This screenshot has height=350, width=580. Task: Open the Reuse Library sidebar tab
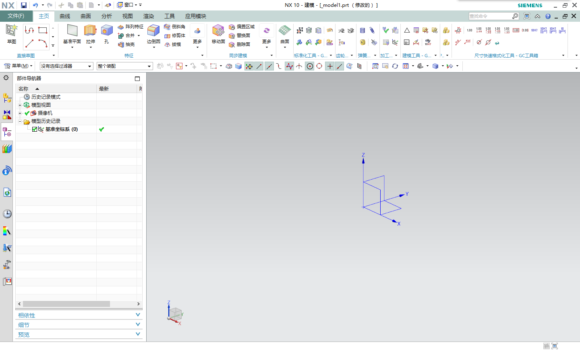[7, 149]
